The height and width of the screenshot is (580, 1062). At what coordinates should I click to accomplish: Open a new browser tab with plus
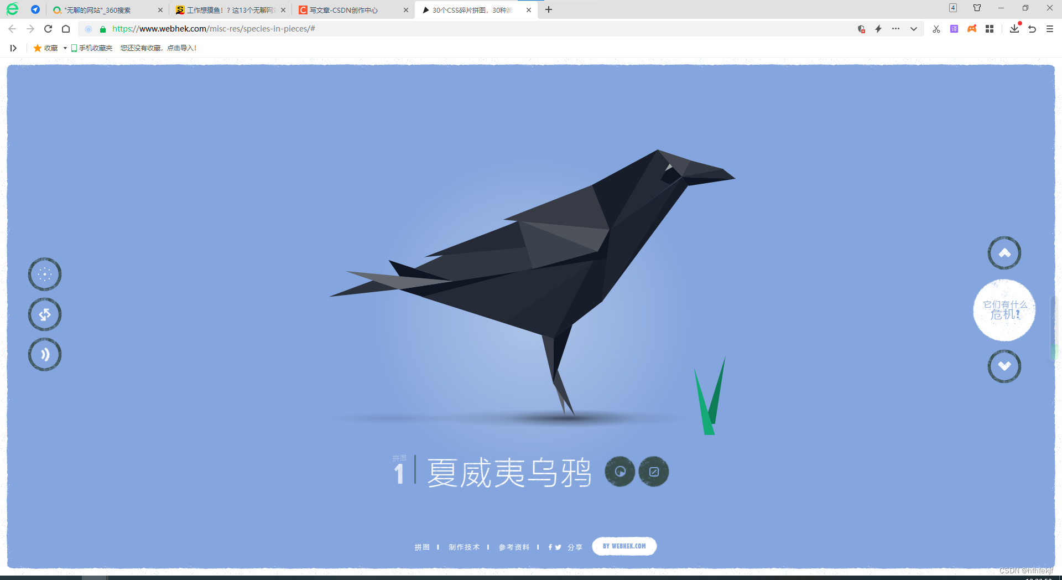tap(549, 9)
